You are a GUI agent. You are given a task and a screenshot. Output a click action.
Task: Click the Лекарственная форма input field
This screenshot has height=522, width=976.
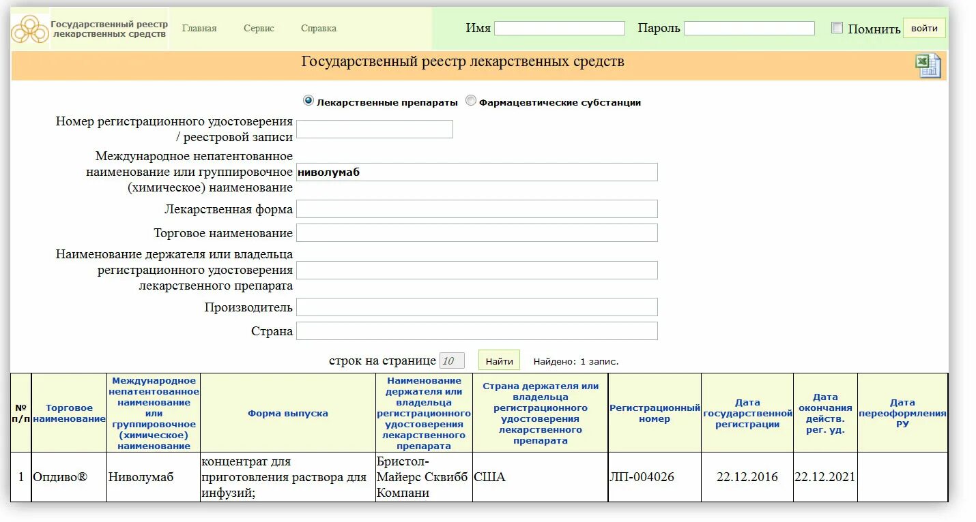(477, 209)
